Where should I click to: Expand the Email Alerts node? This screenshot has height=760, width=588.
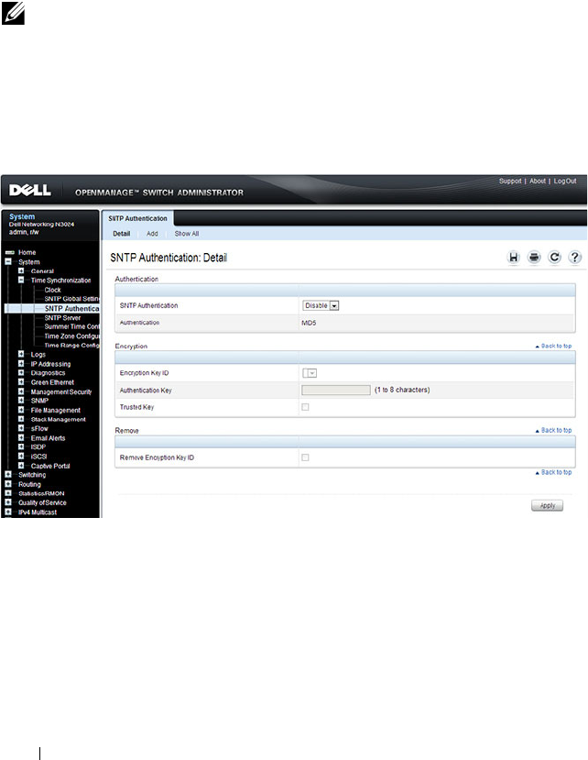pos(21,437)
